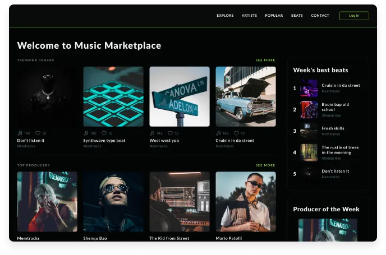Viewport: 386px width, 255px height.
Task: Click music note icon under West west yoo
Action: pyautogui.click(x=152, y=133)
